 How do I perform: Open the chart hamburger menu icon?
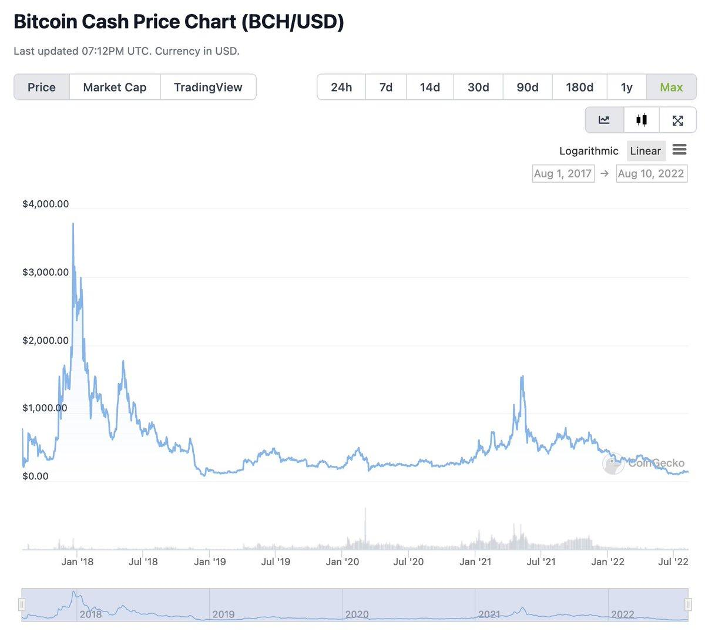(x=679, y=150)
